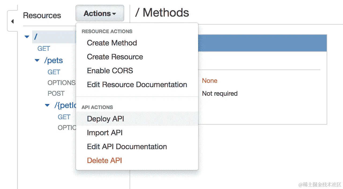Open the GET method under root
The height and width of the screenshot is (189, 343).
point(44,48)
